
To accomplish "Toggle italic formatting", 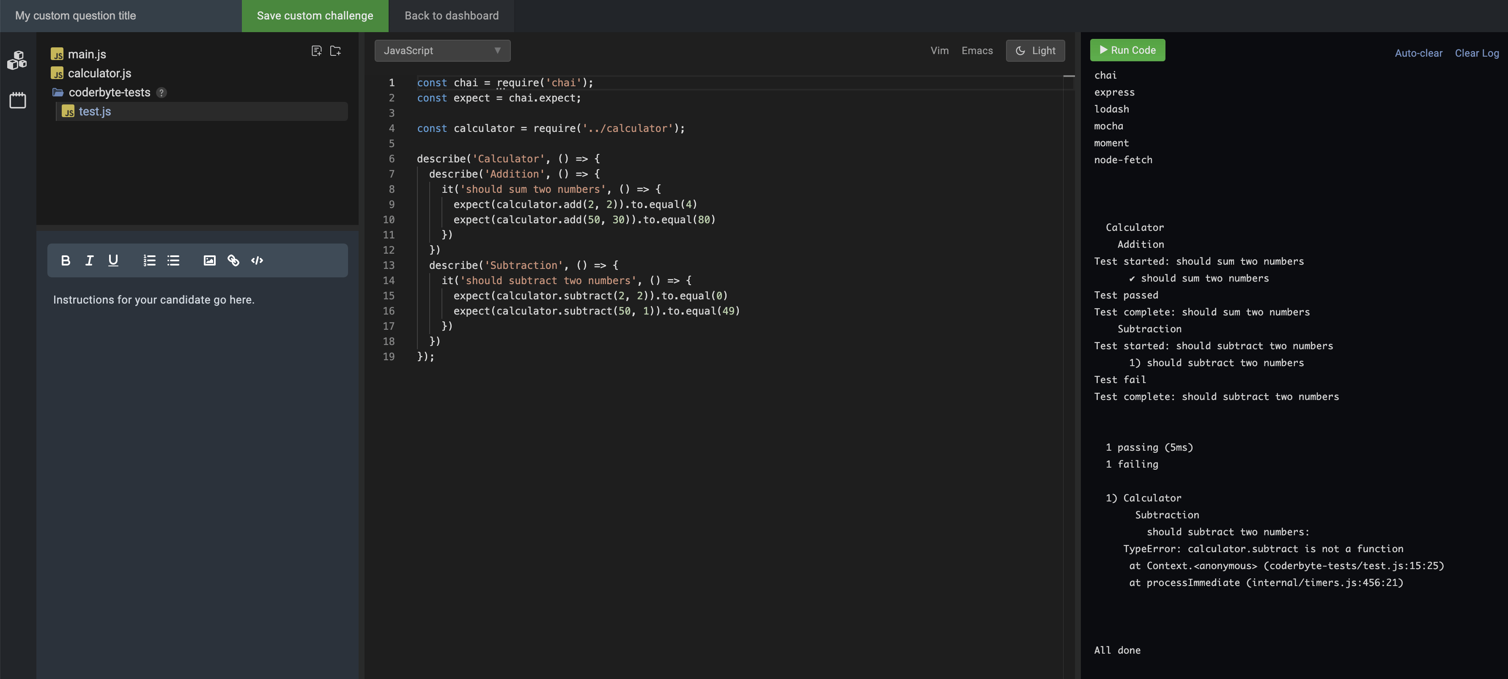I will click(89, 260).
